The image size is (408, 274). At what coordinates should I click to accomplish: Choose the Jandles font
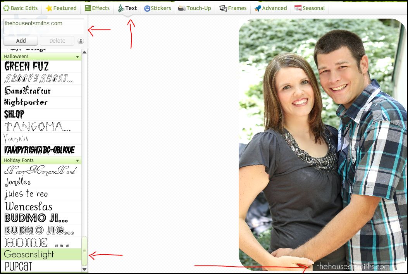[41, 182]
